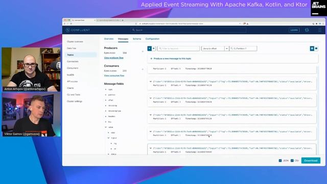Select the Messages tab
The height and width of the screenshot is (184, 327).
click(123, 39)
